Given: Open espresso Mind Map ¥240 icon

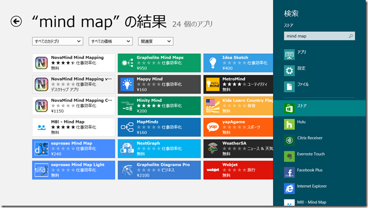Looking at the screenshot, I should 42,149.
